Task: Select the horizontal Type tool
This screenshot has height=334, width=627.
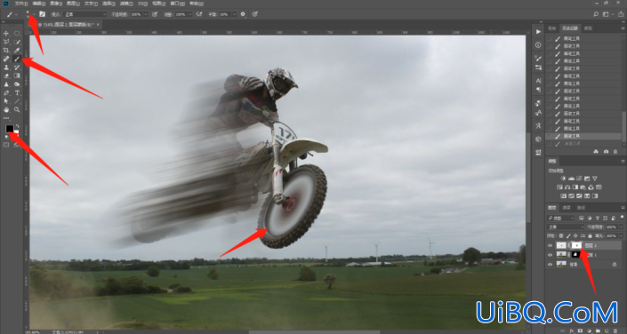Action: pos(17,92)
